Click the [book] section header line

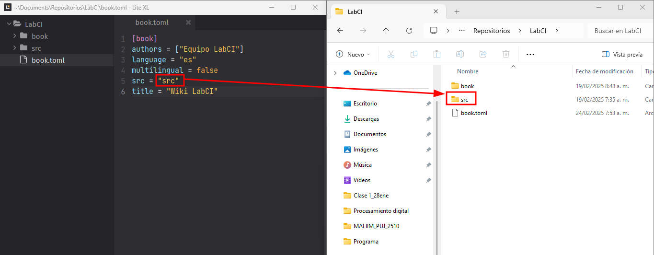(x=145, y=39)
